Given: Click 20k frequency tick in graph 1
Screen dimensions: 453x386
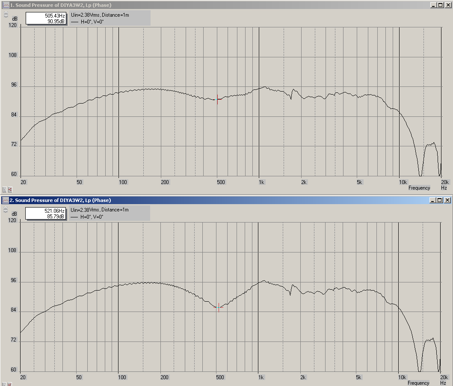Looking at the screenshot, I should (445, 182).
